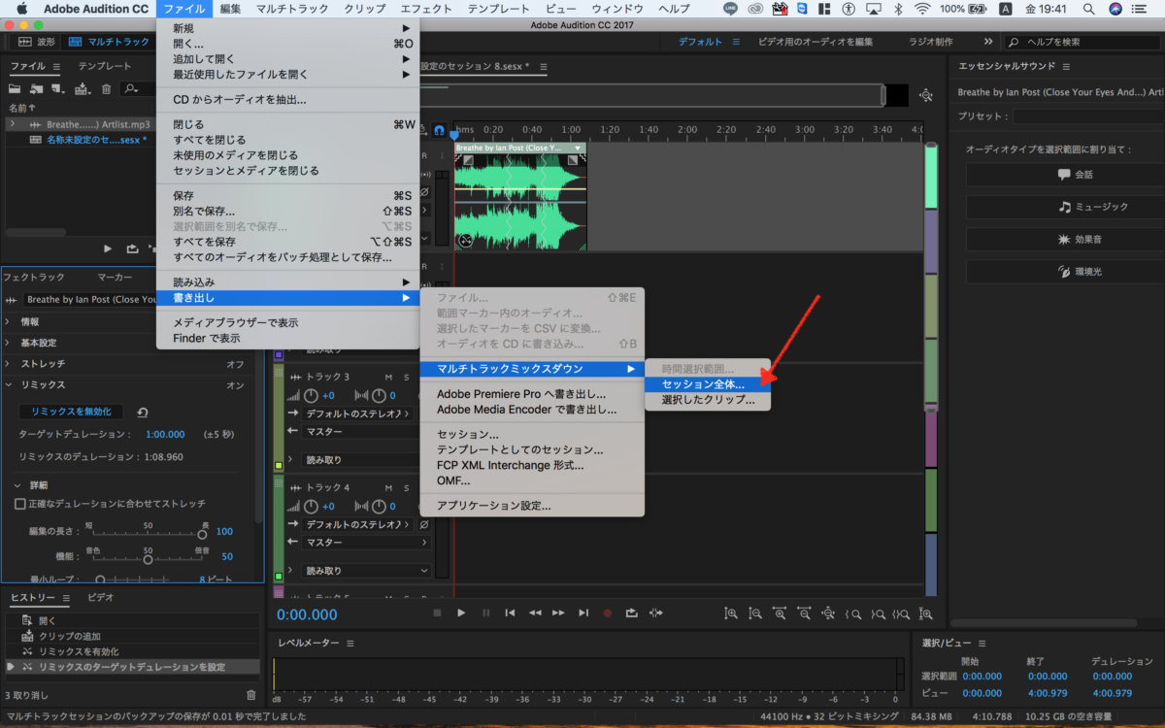
Task: Solo トラック 3 with its S button
Action: tap(405, 377)
